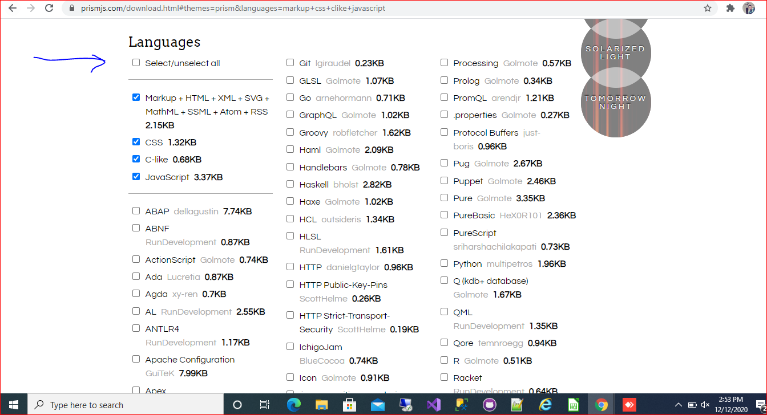The height and width of the screenshot is (415, 767).
Task: Open author link Lucretia next to Ada
Action: pos(183,277)
